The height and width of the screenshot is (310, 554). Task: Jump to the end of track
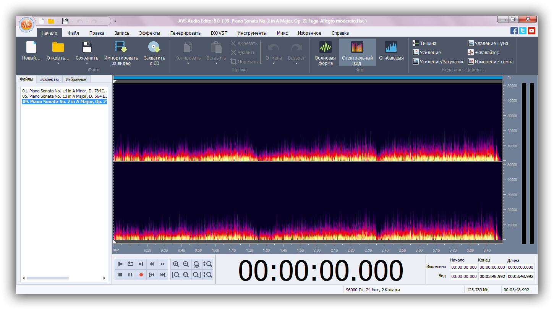point(163,274)
